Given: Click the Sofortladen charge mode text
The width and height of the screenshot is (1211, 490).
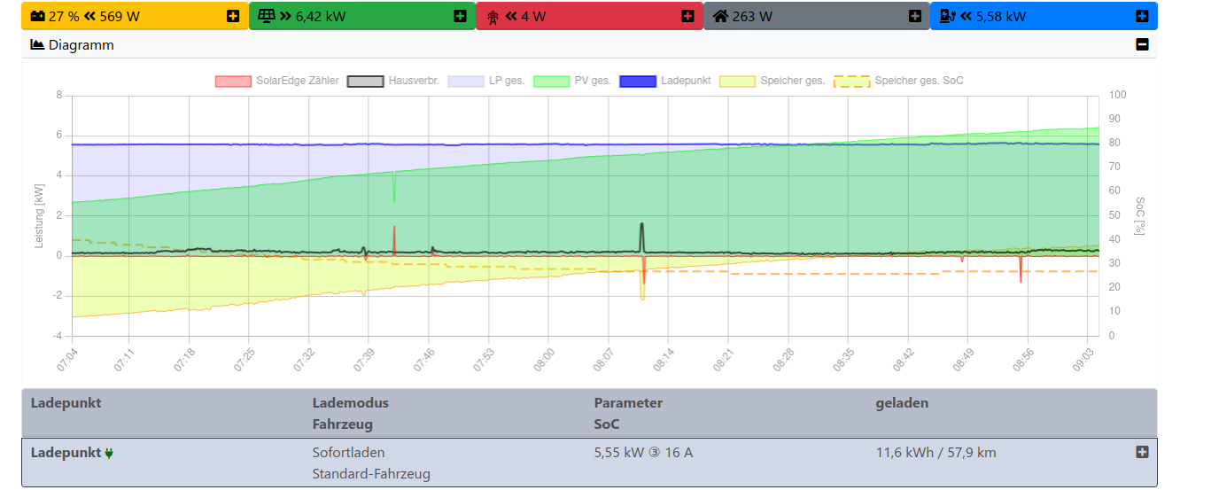Looking at the screenshot, I should click(x=348, y=453).
